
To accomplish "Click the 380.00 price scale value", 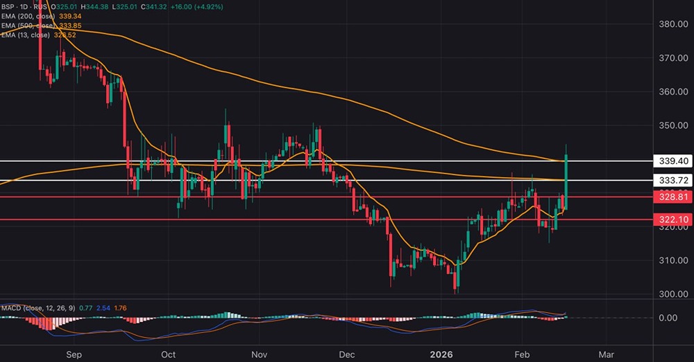I will click(x=673, y=24).
